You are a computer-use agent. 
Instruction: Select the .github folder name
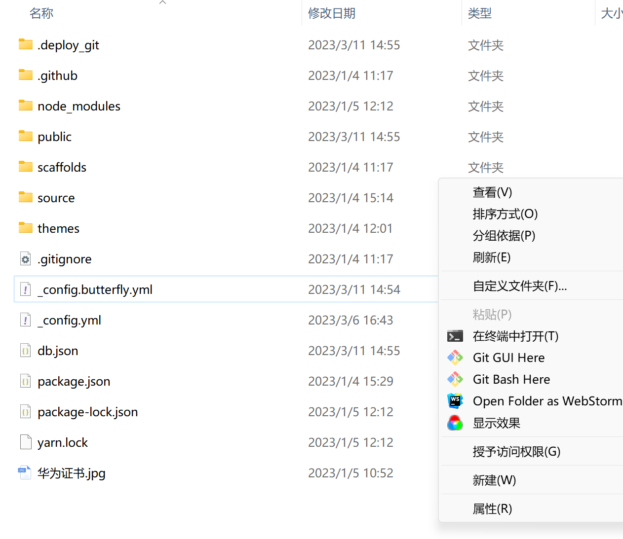pos(57,76)
